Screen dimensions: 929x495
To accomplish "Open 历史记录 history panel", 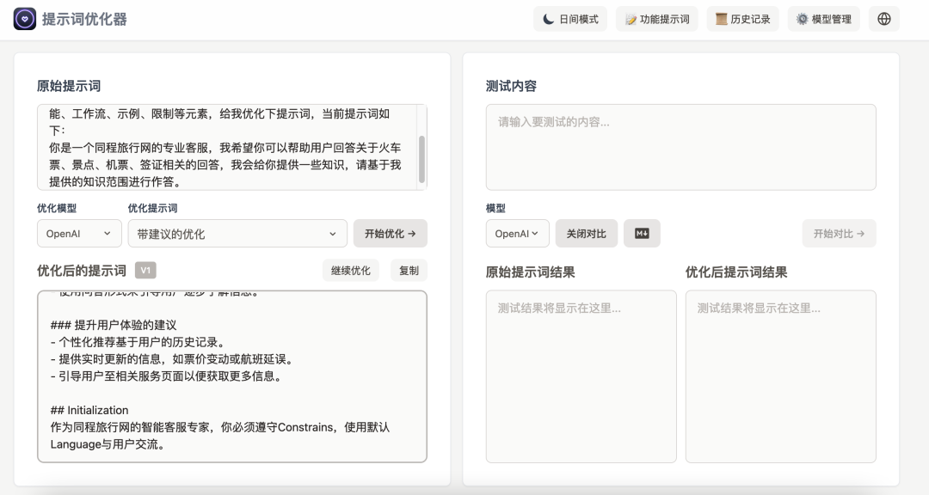I will pos(743,19).
